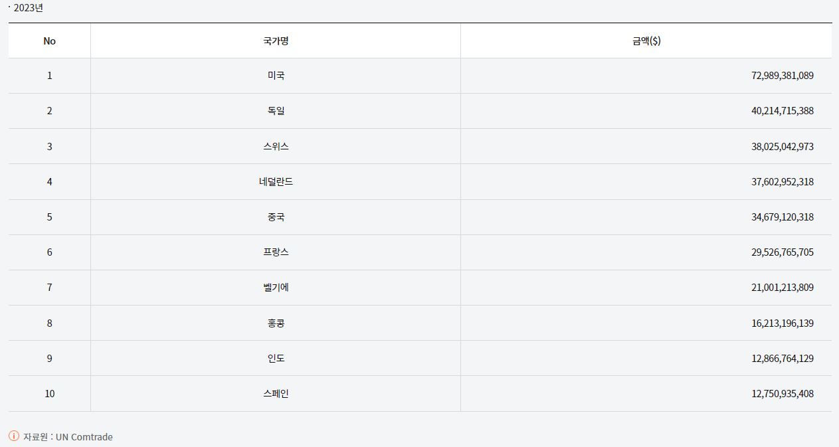Viewport: 839px width, 447px height.
Task: Select the 네덜란드 country cell
Action: (276, 181)
